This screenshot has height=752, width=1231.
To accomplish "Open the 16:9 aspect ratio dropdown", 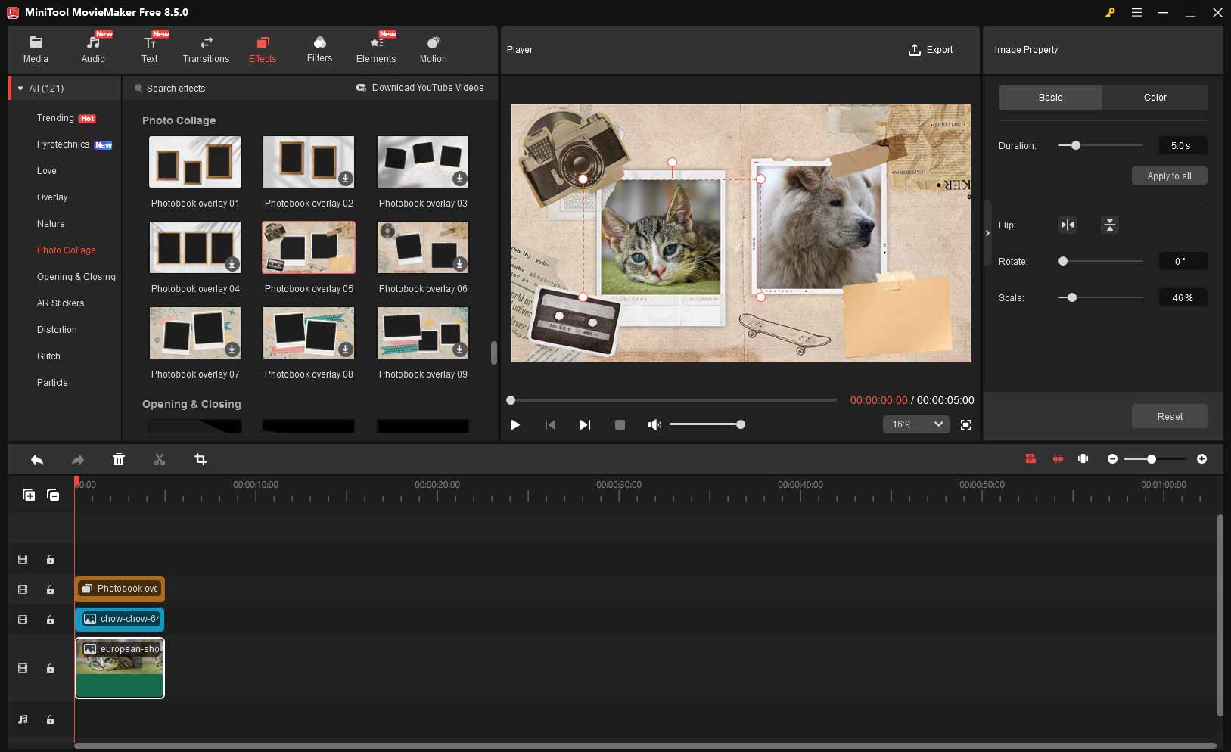I will (915, 424).
